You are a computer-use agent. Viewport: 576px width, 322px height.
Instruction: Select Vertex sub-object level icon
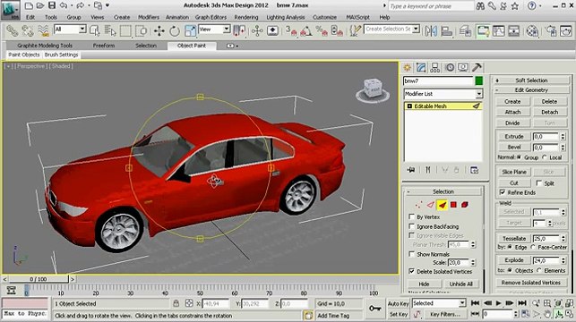(x=418, y=205)
